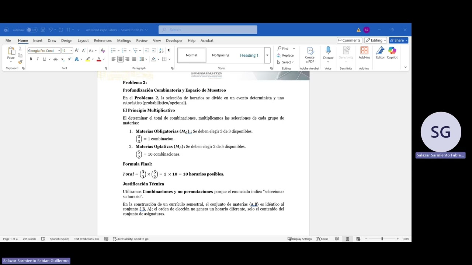Click the Copy icon in Clipboard
Screen dimensions: 472x265
(20, 55)
